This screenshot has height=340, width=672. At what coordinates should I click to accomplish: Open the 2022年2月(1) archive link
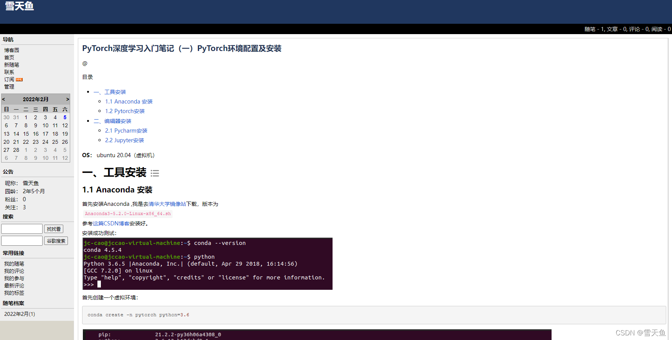tap(20, 314)
